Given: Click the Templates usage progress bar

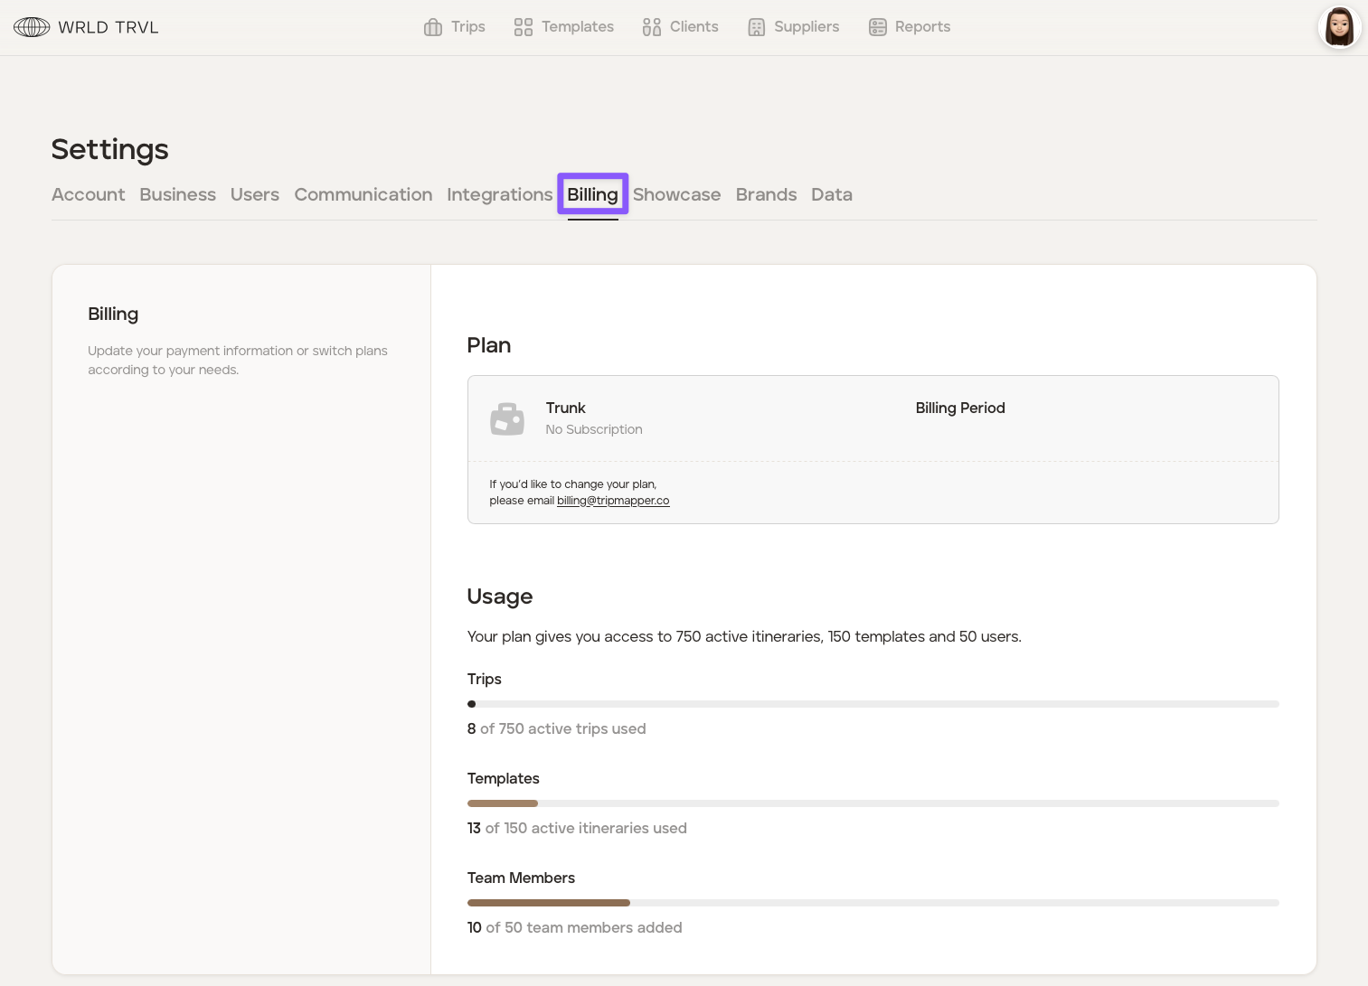Looking at the screenshot, I should point(873,803).
